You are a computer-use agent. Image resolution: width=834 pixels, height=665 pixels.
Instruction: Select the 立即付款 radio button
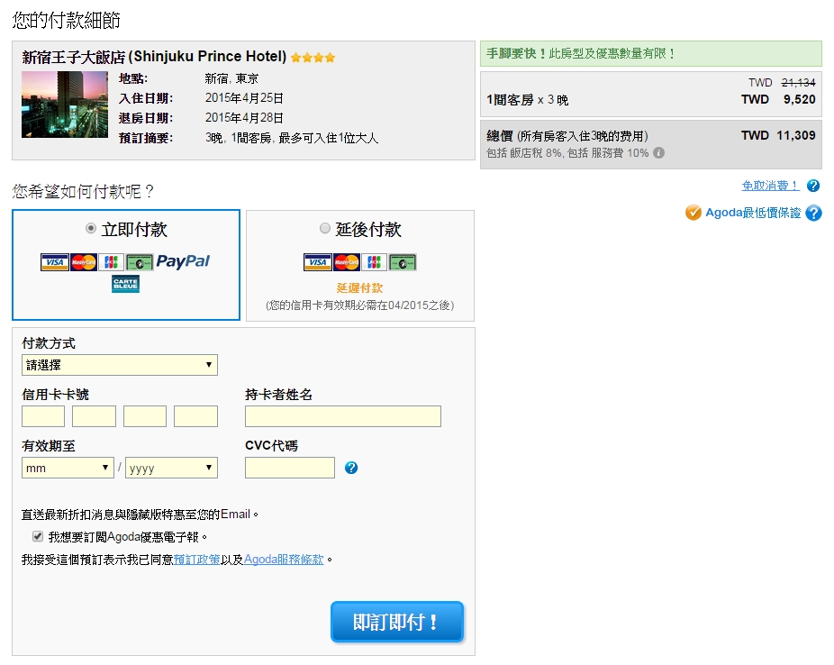[x=90, y=229]
